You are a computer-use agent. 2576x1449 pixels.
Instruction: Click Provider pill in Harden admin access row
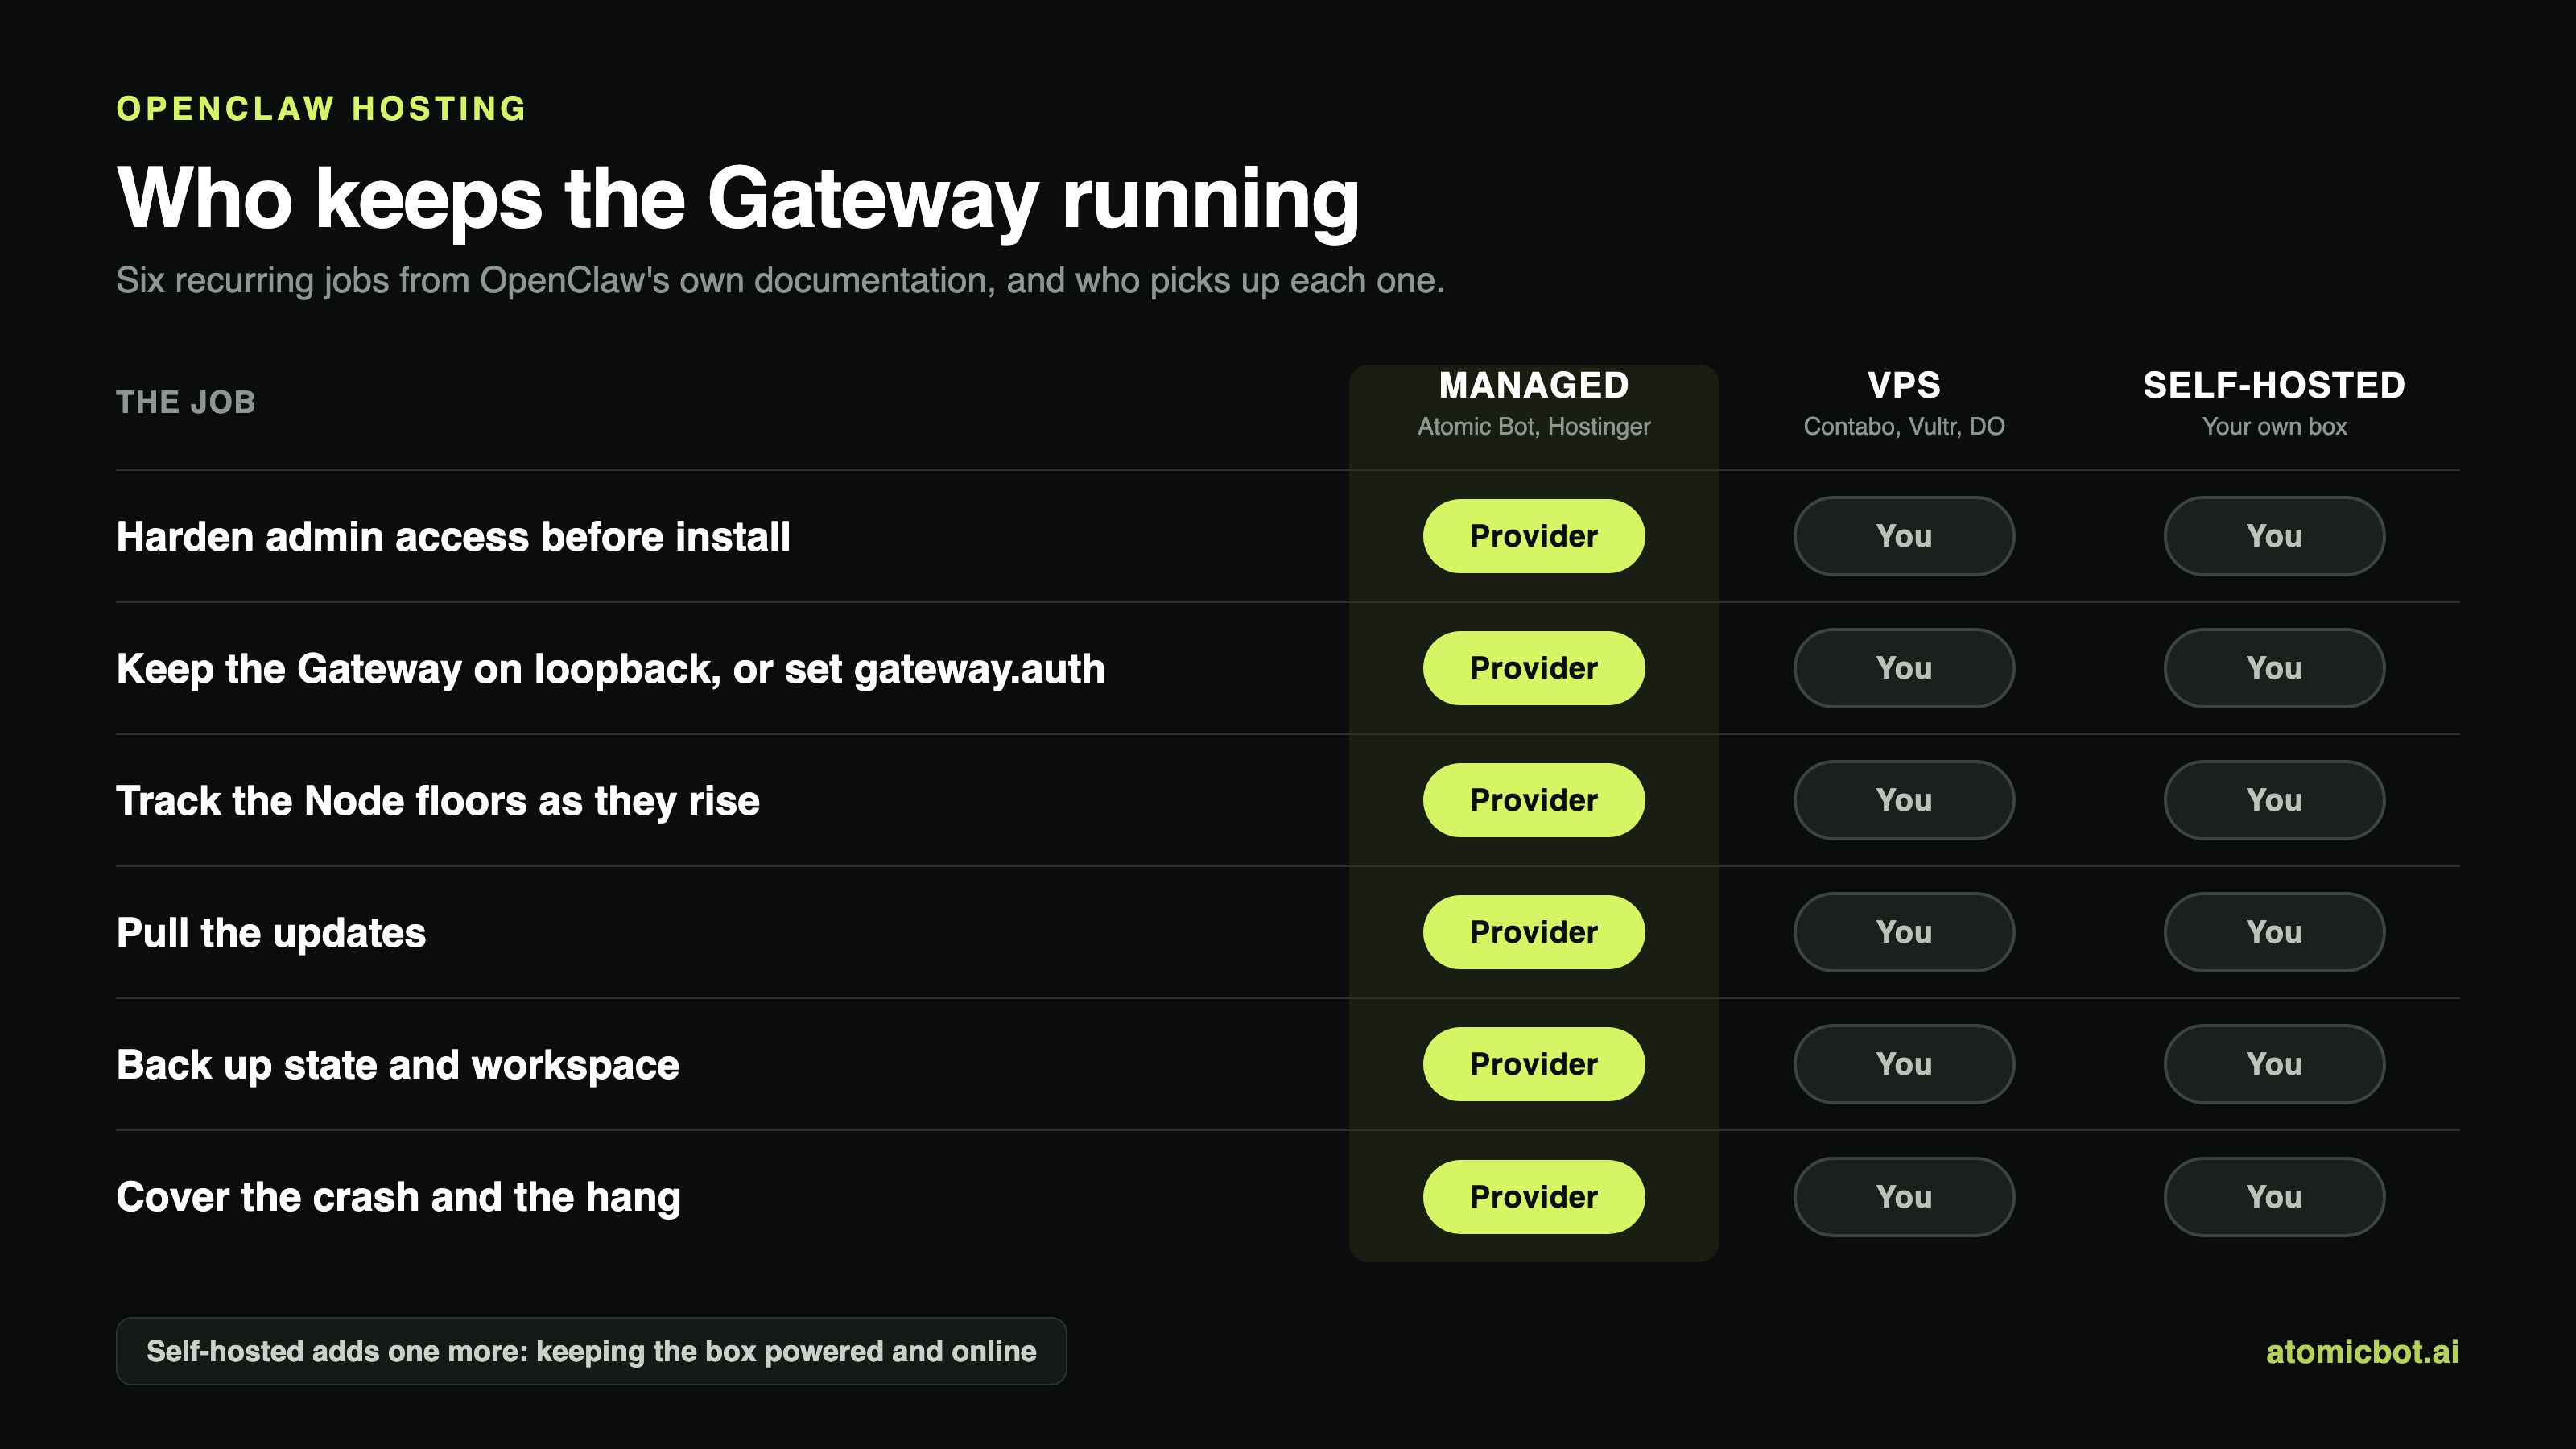click(1534, 536)
